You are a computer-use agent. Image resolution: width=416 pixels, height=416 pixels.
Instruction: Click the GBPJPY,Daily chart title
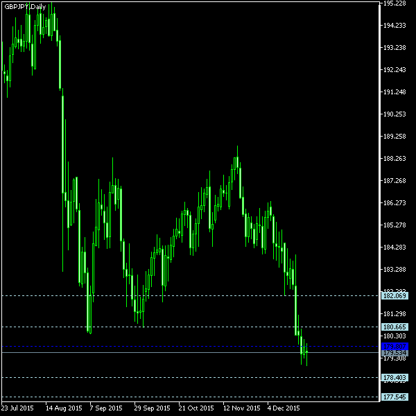[25, 7]
